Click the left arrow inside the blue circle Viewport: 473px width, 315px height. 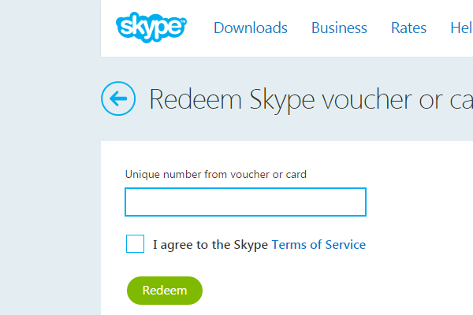pyautogui.click(x=118, y=98)
